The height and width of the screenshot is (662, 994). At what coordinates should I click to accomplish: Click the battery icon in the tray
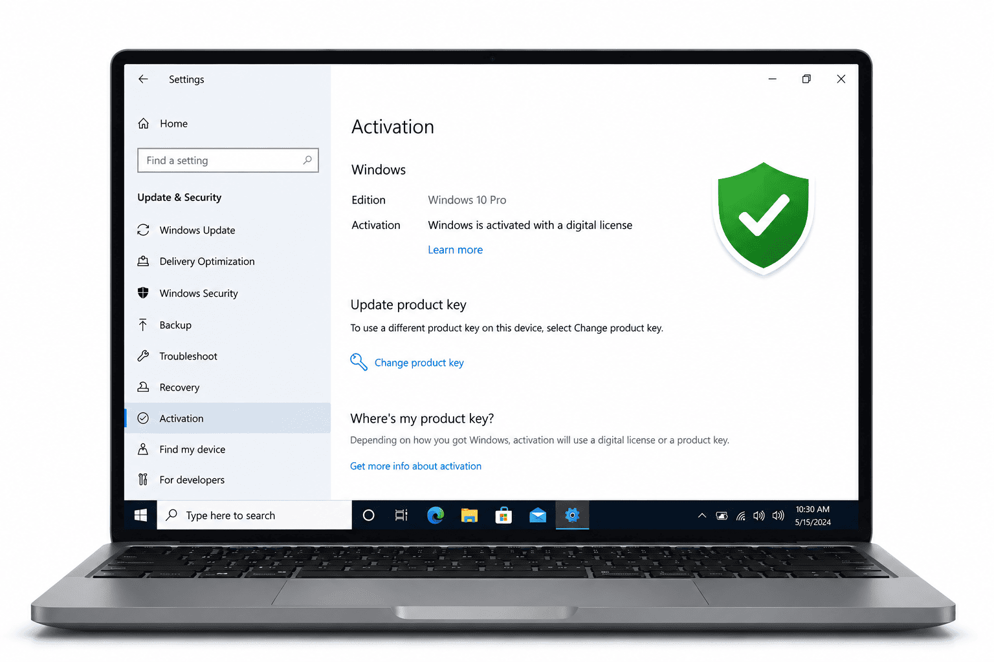click(x=722, y=515)
